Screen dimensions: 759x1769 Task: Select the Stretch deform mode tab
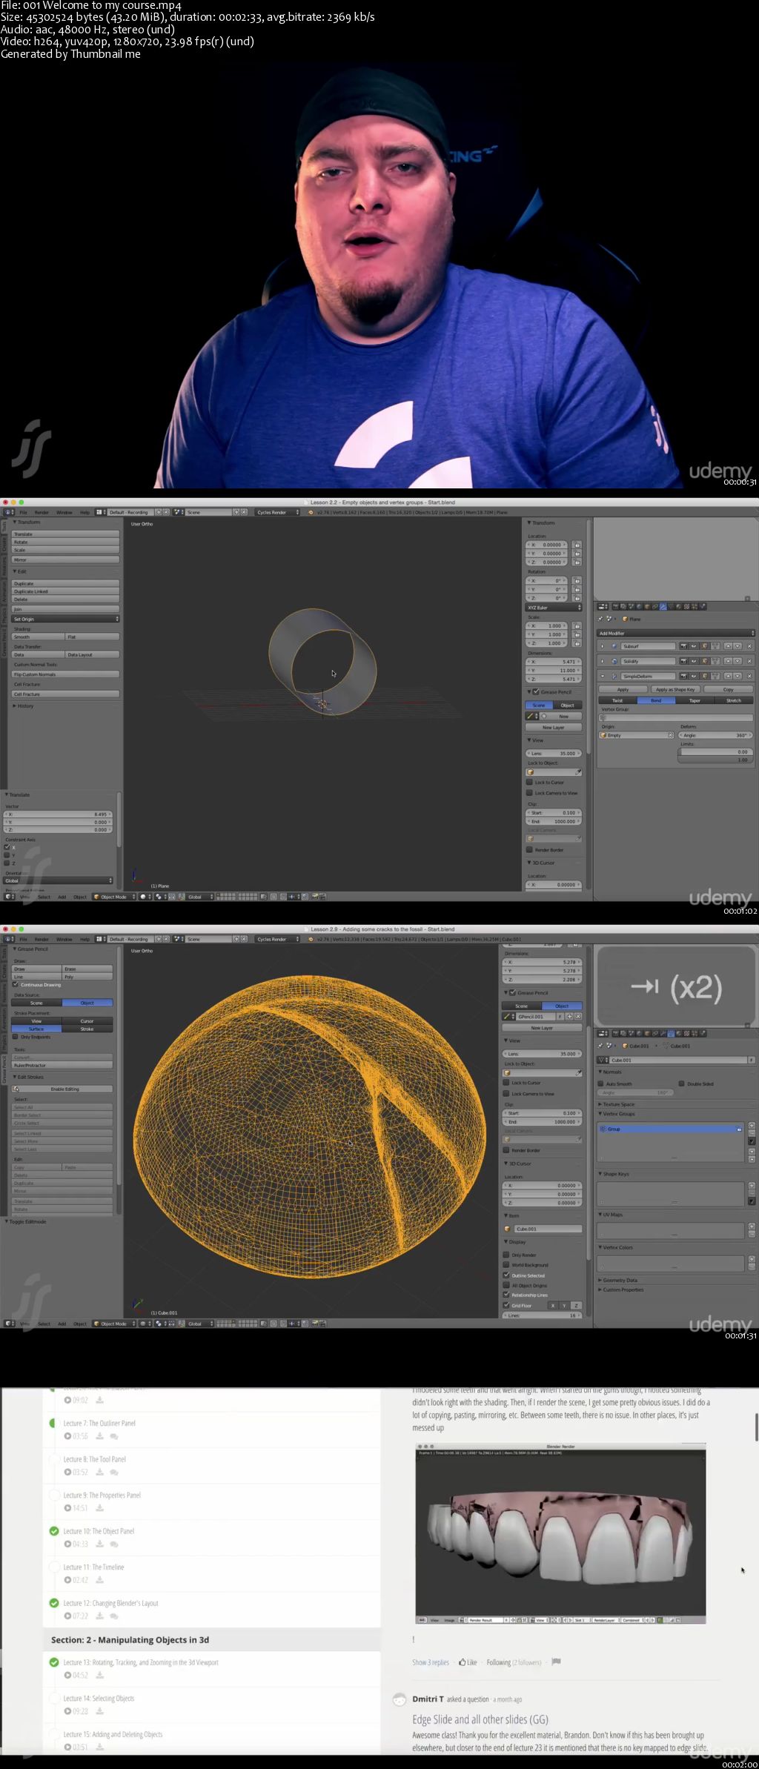tap(734, 700)
